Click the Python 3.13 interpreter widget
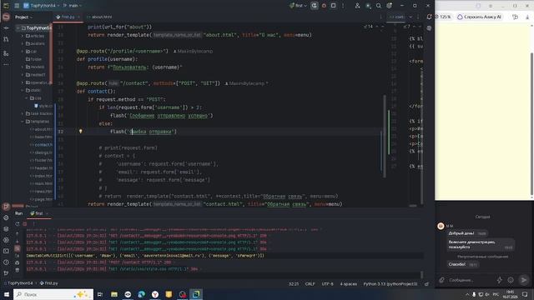The image size is (534, 300). coord(390,284)
